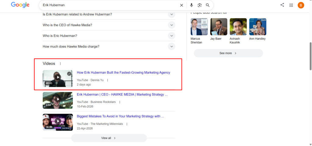The image size is (312, 146).
Task: Click the 'Videos' section heading
Action: click(x=49, y=63)
